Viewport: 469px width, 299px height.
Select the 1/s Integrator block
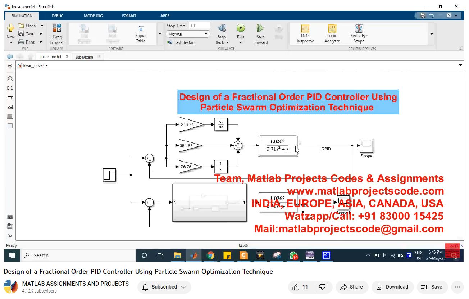tap(221, 167)
